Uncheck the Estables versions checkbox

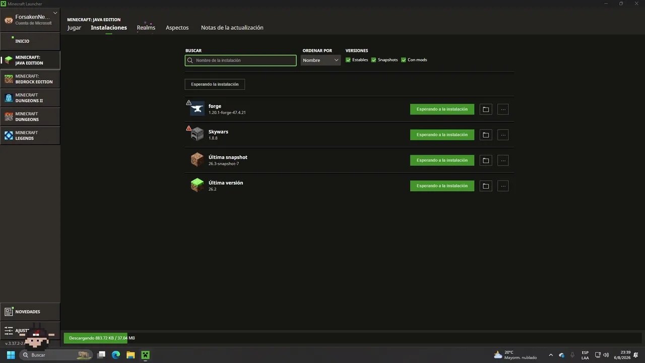[348, 60]
